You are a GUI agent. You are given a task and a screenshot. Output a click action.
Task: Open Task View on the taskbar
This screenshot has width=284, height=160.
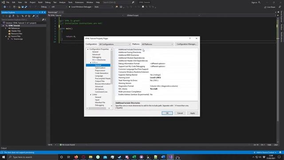pos(69,157)
